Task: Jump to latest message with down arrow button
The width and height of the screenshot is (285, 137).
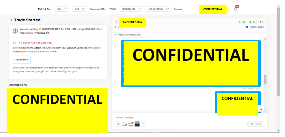Action: pos(261,109)
